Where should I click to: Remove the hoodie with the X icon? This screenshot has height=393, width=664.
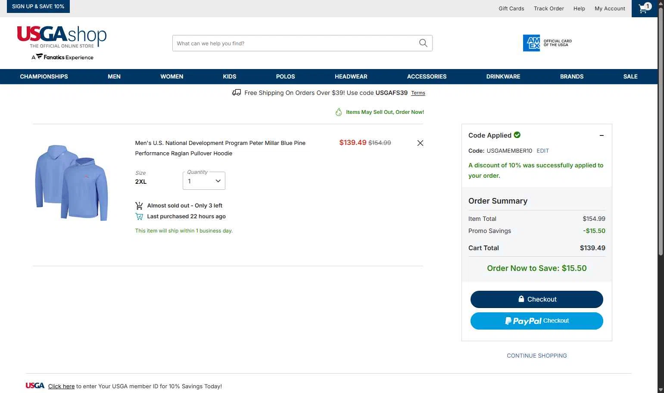[x=420, y=143]
